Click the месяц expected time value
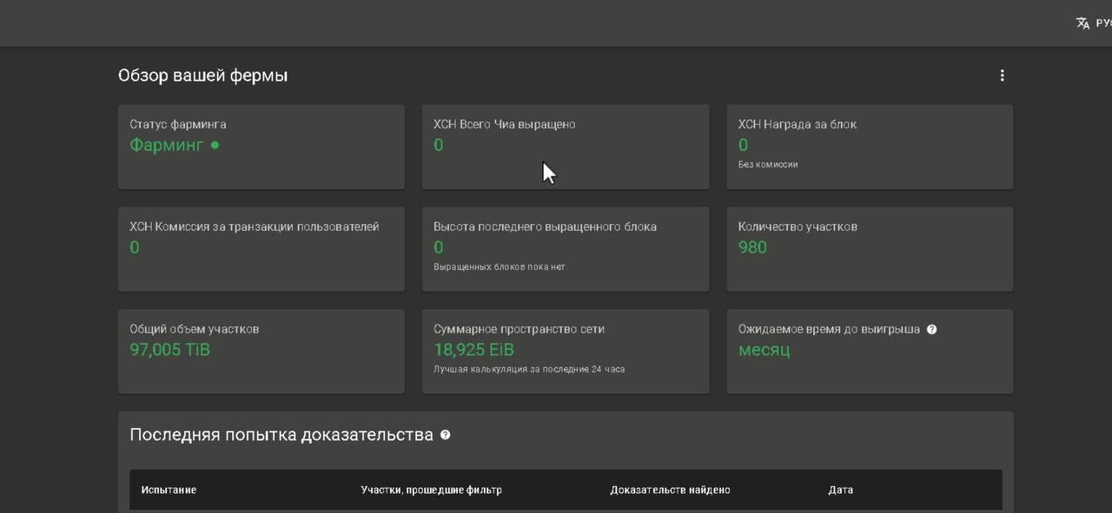The width and height of the screenshot is (1112, 513). [x=764, y=350]
